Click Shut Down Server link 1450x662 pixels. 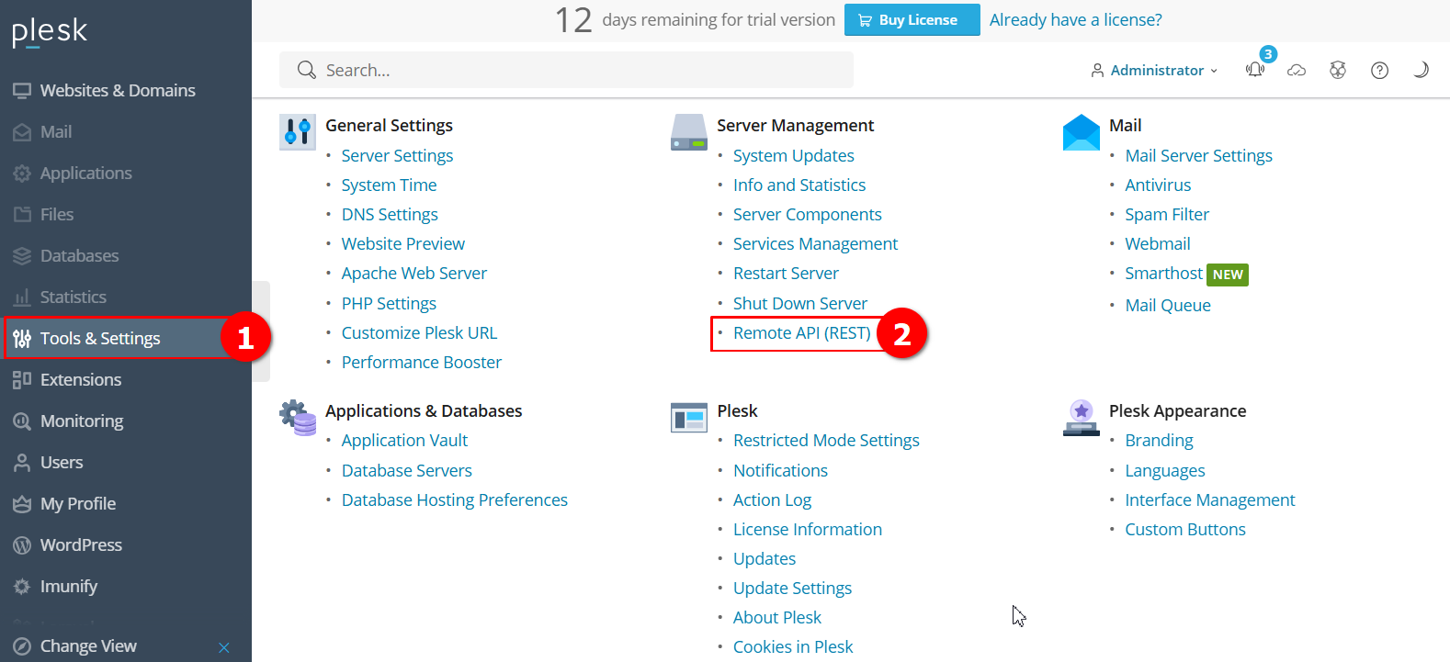pyautogui.click(x=800, y=303)
